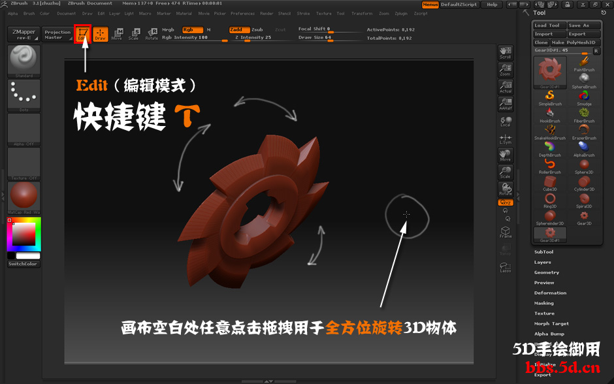Enable Move mode in the top toolbar
614x384 pixels.
point(117,34)
